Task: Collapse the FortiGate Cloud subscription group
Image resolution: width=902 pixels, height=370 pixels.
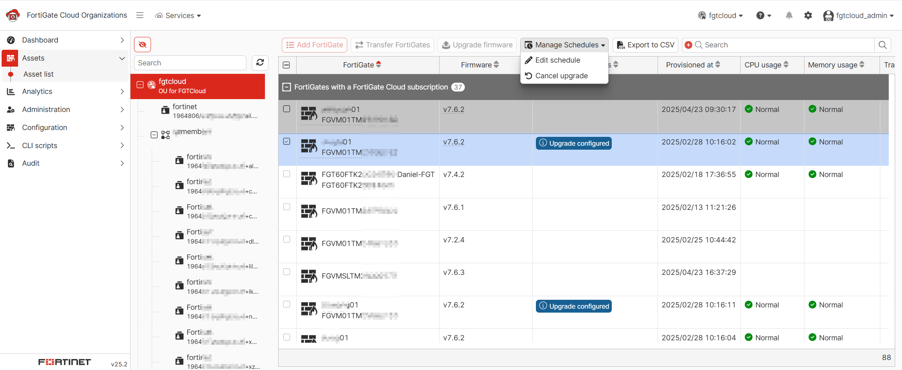Action: point(287,87)
